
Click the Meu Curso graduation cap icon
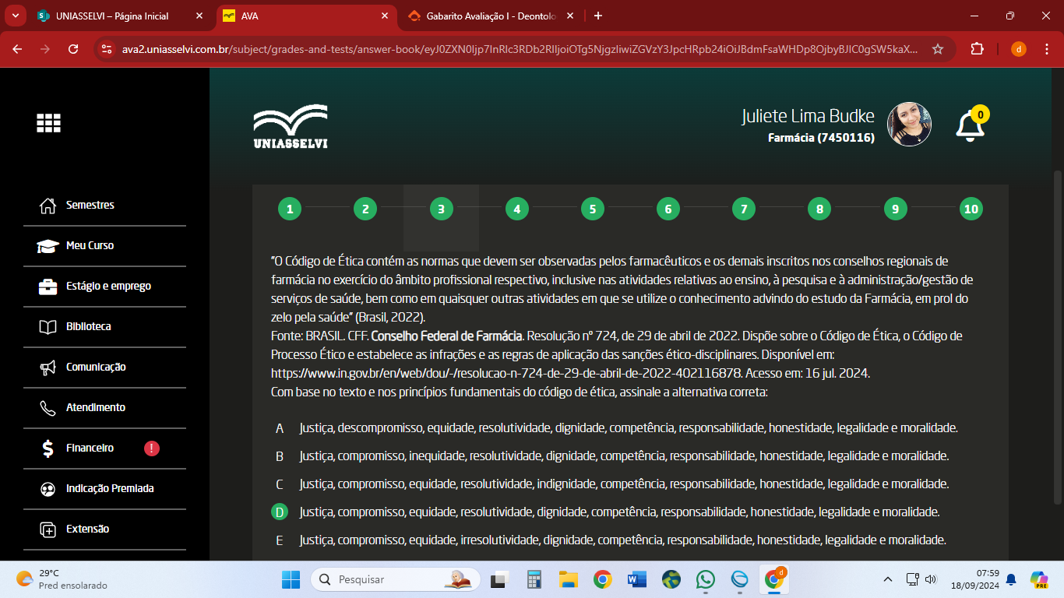tap(48, 246)
